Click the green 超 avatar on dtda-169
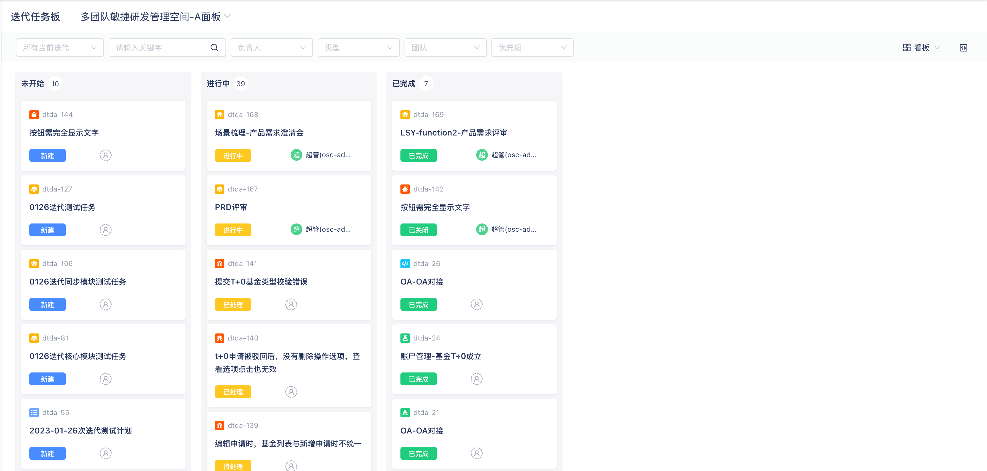Image resolution: width=987 pixels, height=471 pixels. (x=482, y=155)
